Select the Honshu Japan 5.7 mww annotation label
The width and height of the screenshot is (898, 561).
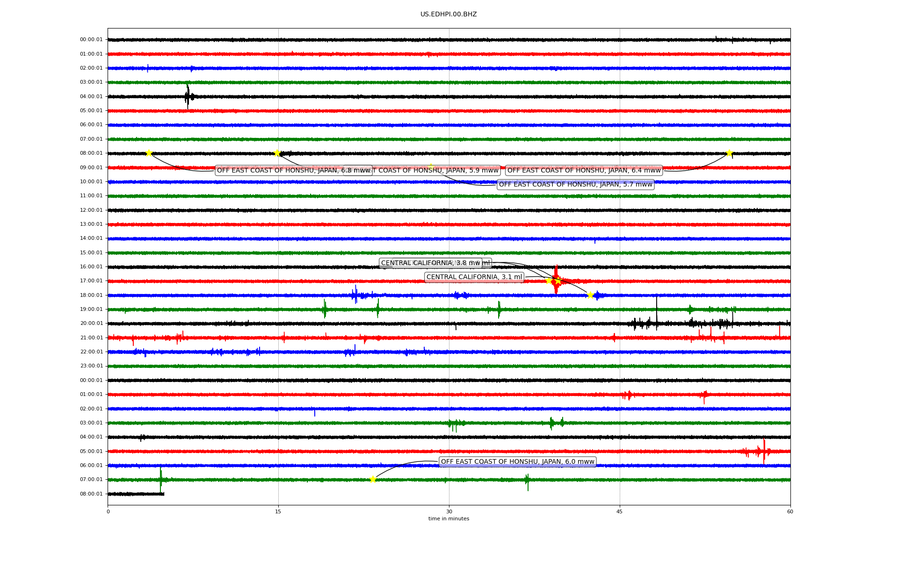point(575,185)
